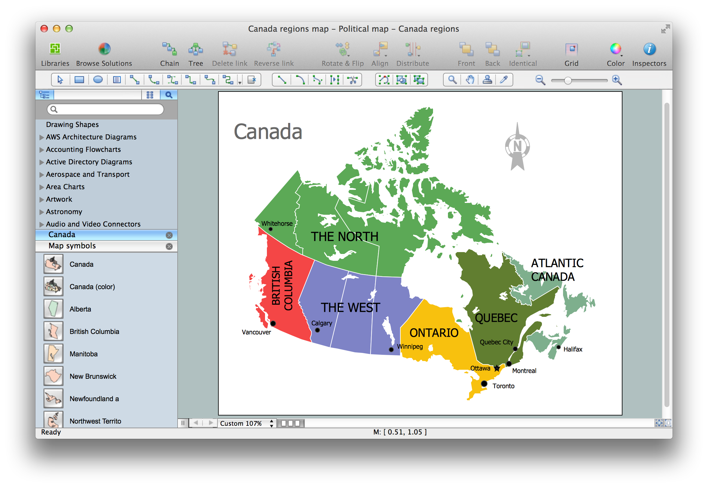The image size is (708, 488).
Task: Open the Inspectors panel
Action: pos(649,49)
